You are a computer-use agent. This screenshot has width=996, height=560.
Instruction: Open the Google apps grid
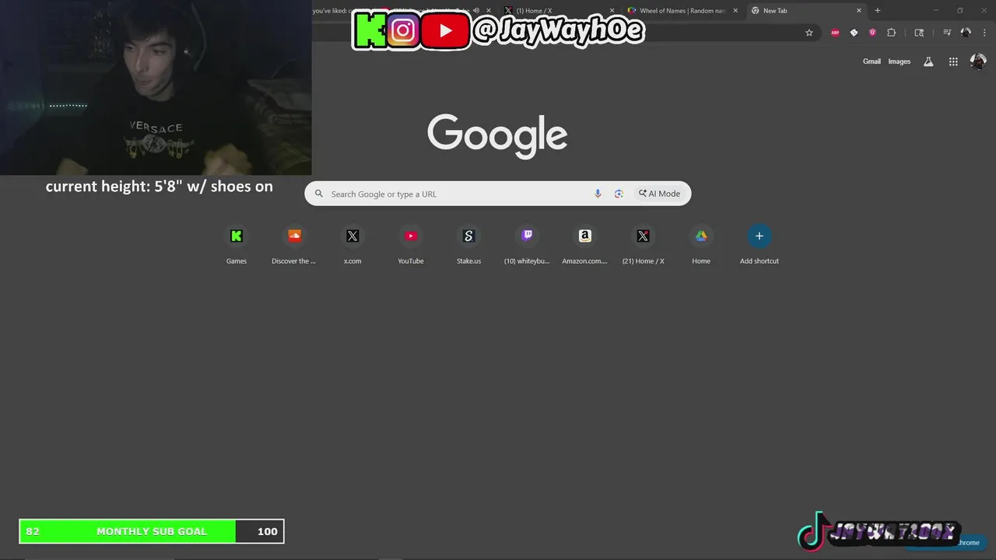pos(953,61)
